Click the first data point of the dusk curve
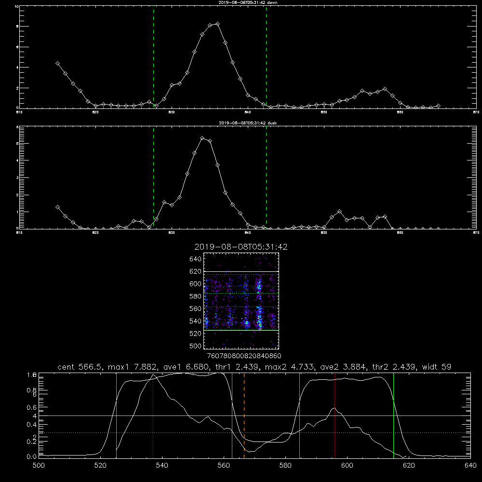This screenshot has height=482, width=482. click(x=57, y=207)
